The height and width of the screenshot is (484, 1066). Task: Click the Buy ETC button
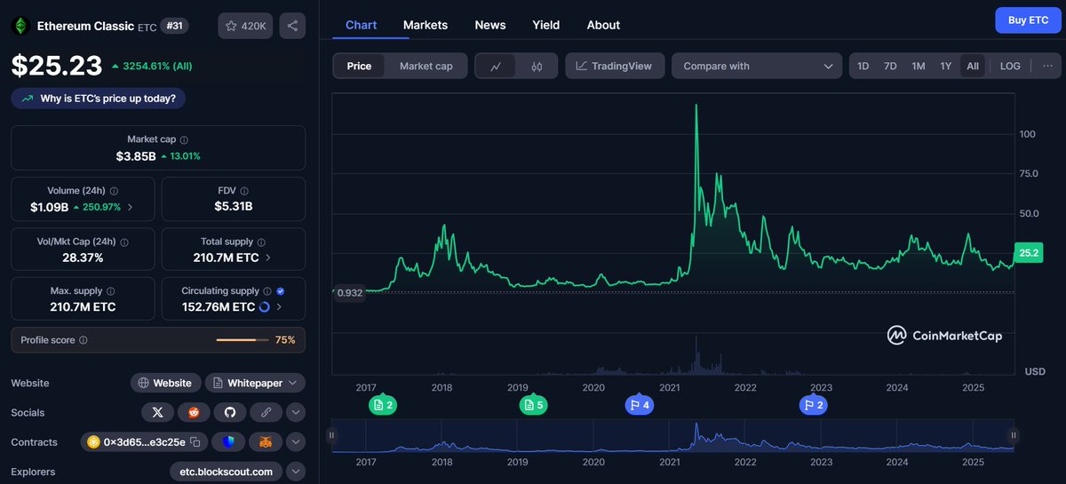point(1027,20)
